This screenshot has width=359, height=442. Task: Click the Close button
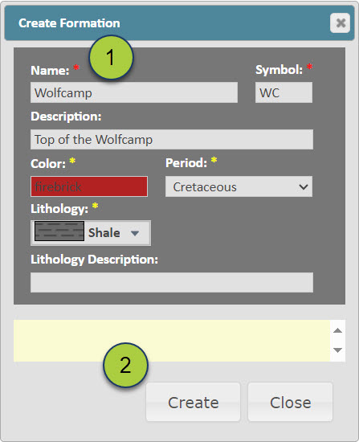pos(290,402)
